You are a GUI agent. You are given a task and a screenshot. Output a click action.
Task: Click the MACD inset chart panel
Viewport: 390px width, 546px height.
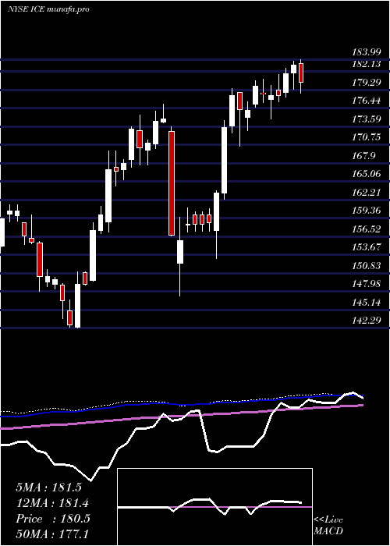214,507
